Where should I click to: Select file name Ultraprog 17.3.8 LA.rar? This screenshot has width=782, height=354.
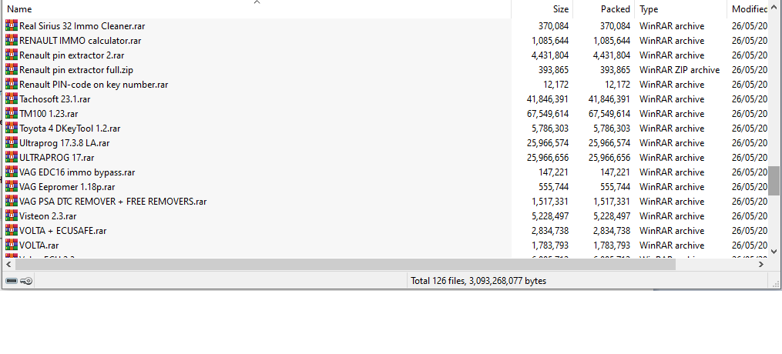pyautogui.click(x=65, y=143)
